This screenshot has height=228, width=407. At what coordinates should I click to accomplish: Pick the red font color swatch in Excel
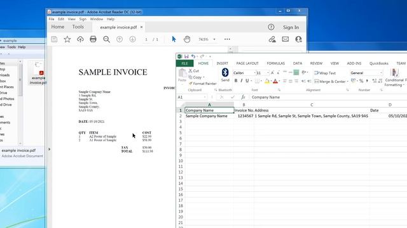point(275,81)
